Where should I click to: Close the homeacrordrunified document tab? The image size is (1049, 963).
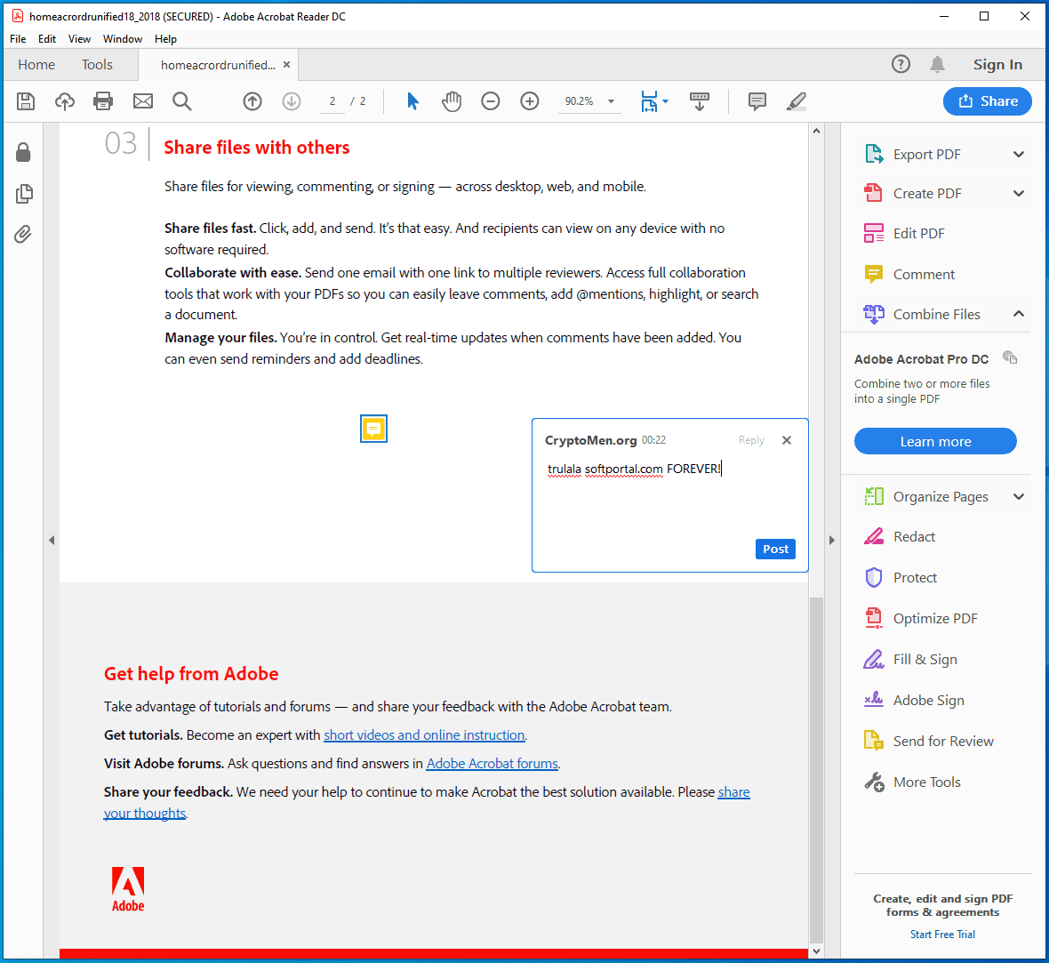click(286, 65)
